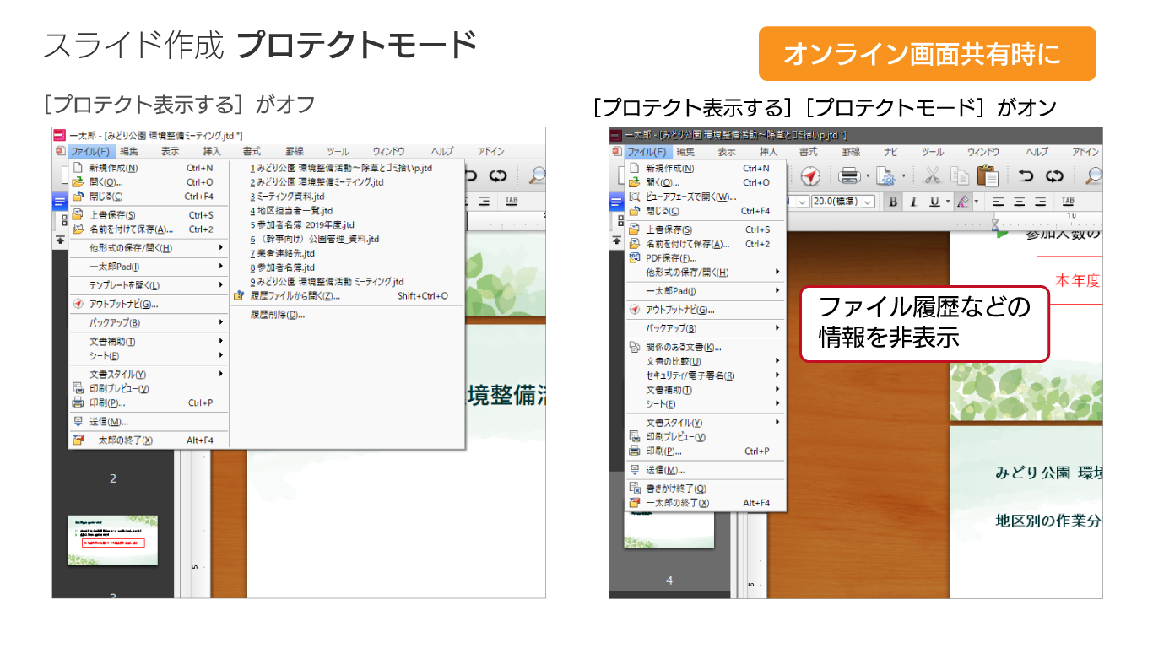Open recent file 3 ミーティング資料.jtd

point(287,196)
